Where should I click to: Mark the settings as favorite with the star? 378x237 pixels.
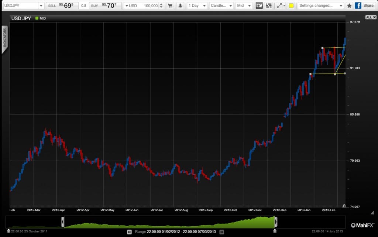point(349,6)
